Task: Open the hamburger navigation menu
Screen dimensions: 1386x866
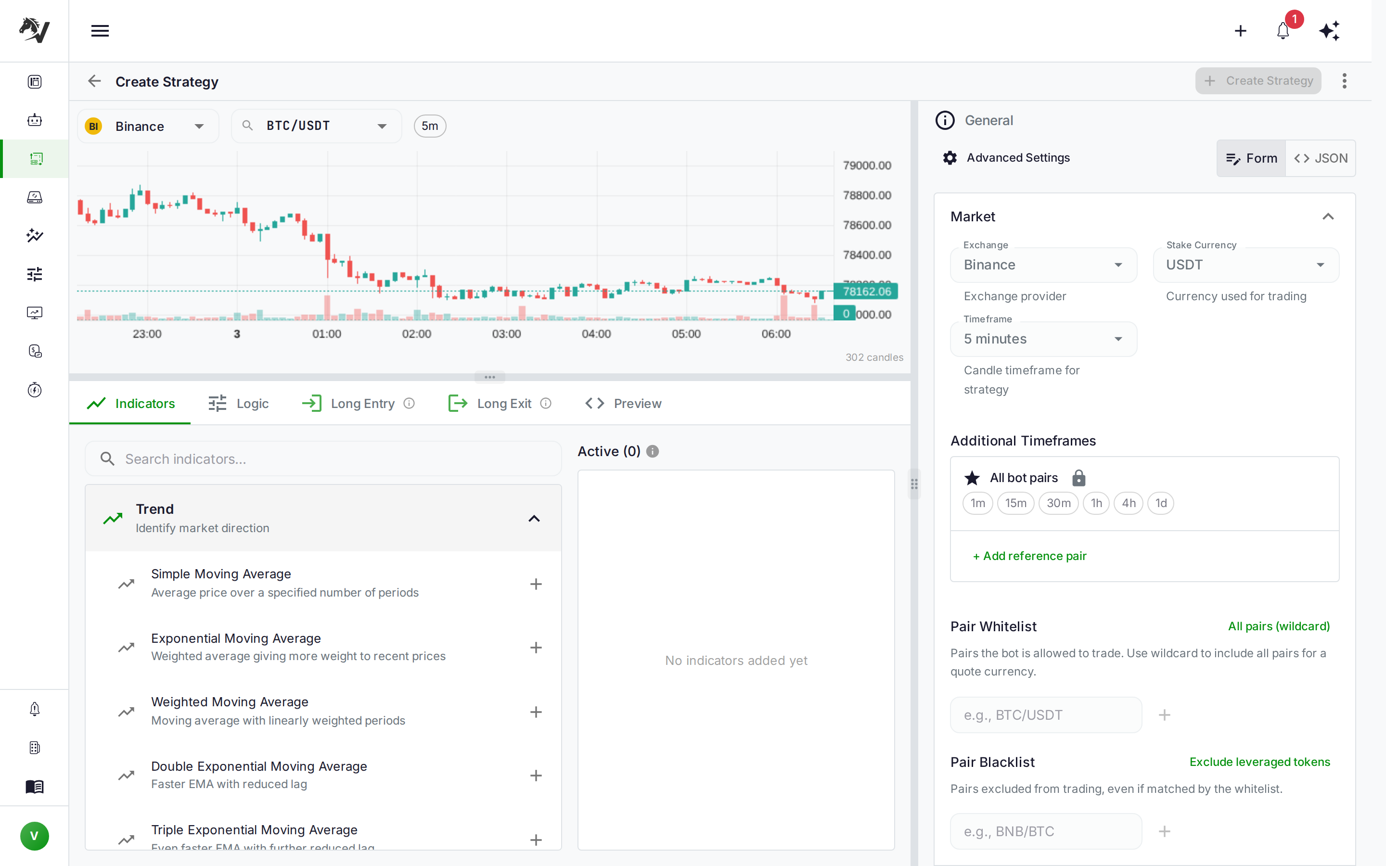Action: (x=100, y=31)
